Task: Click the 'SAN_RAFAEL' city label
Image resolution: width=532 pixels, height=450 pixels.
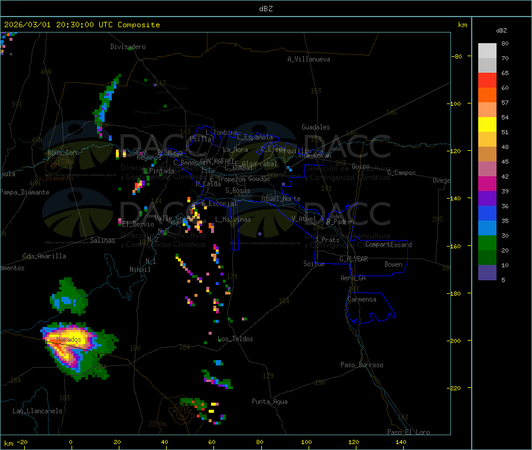Action: point(217,161)
